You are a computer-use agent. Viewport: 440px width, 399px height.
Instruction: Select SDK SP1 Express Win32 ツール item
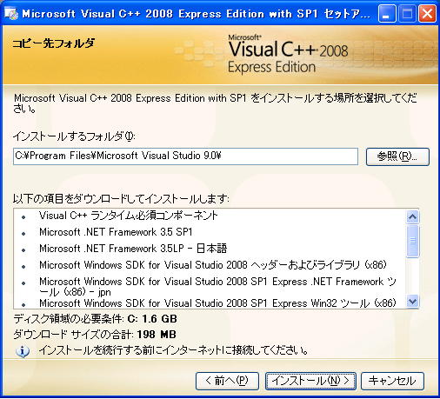[x=218, y=303]
